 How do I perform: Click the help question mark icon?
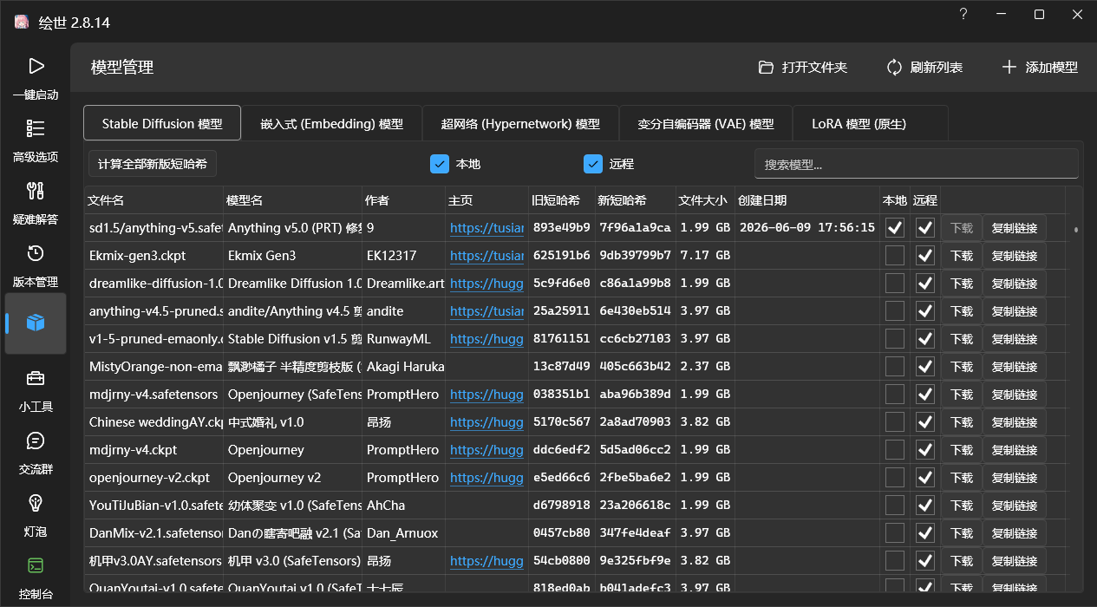[963, 15]
